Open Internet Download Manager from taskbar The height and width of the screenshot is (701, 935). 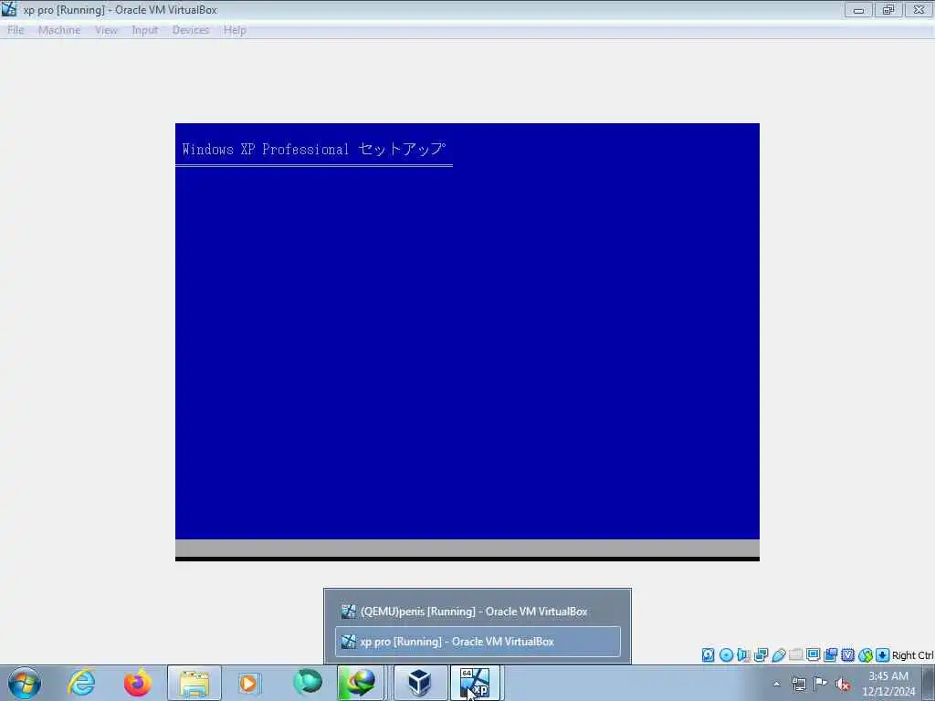click(x=361, y=683)
